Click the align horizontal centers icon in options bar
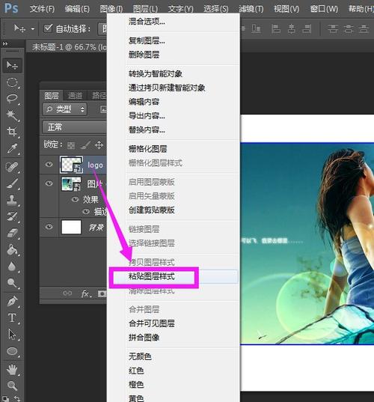This screenshot has width=374, height=402. click(291, 28)
